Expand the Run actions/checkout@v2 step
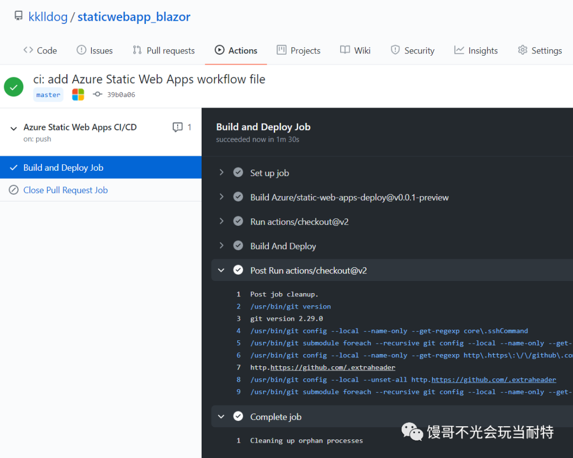The image size is (573, 458). tap(221, 222)
